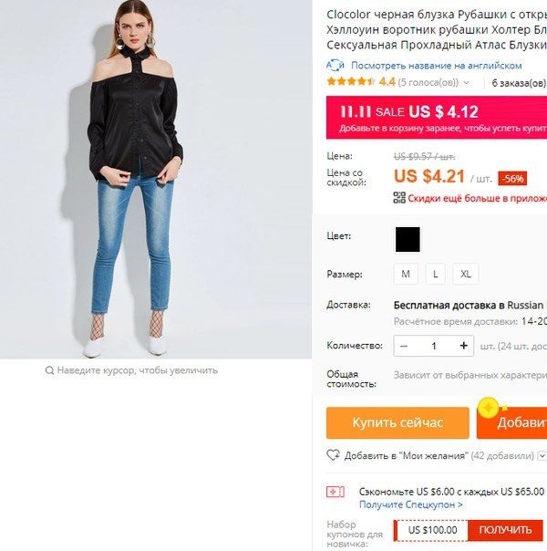
Task: Decrease quantity with the minus button
Action: (x=404, y=346)
